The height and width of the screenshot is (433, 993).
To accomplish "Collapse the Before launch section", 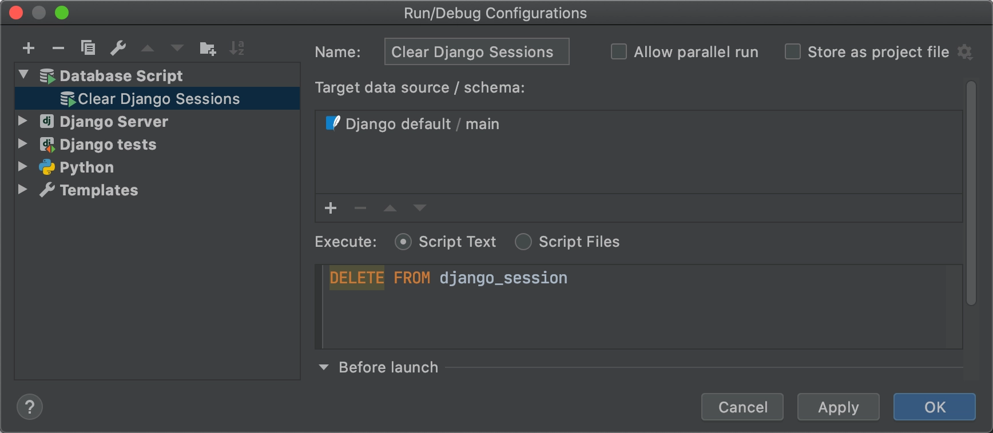I will point(324,367).
